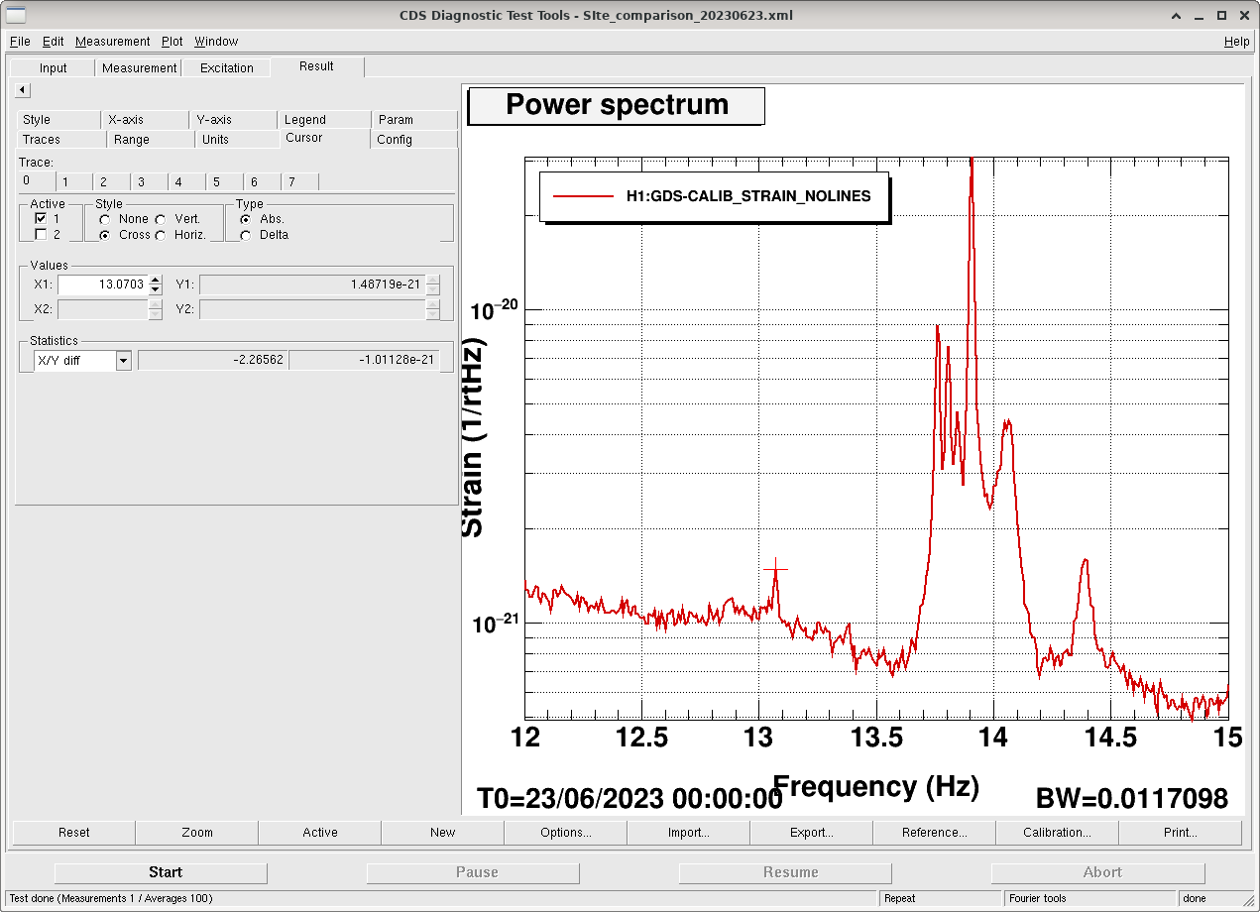Select Horiz. cursor style
This screenshot has height=912, width=1260.
161,235
